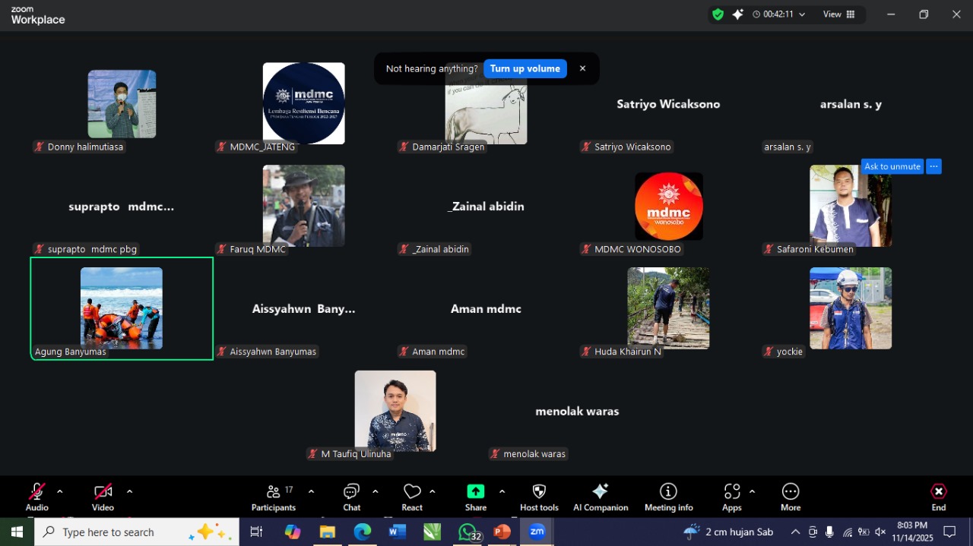The height and width of the screenshot is (546, 973).
Task: Start screen sharing via the Share icon
Action: 475,497
